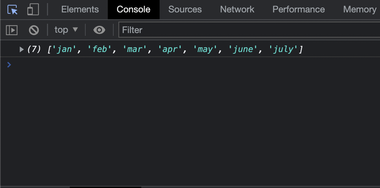Open the Sources tab
Viewport: 380px width, 188px height.
pos(185,9)
